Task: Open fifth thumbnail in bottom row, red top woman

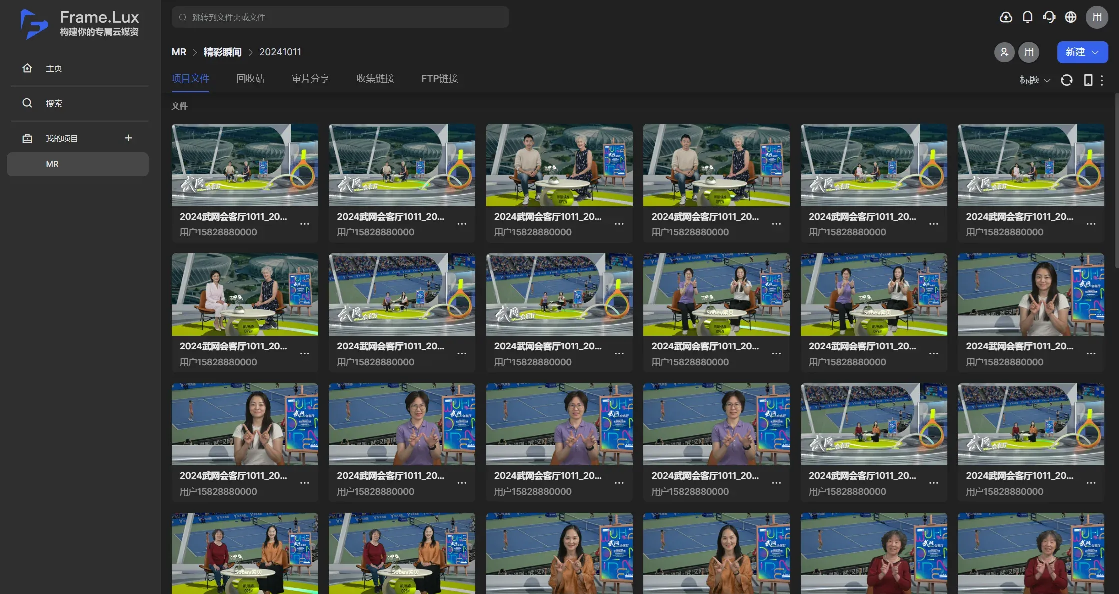Action: (x=874, y=553)
